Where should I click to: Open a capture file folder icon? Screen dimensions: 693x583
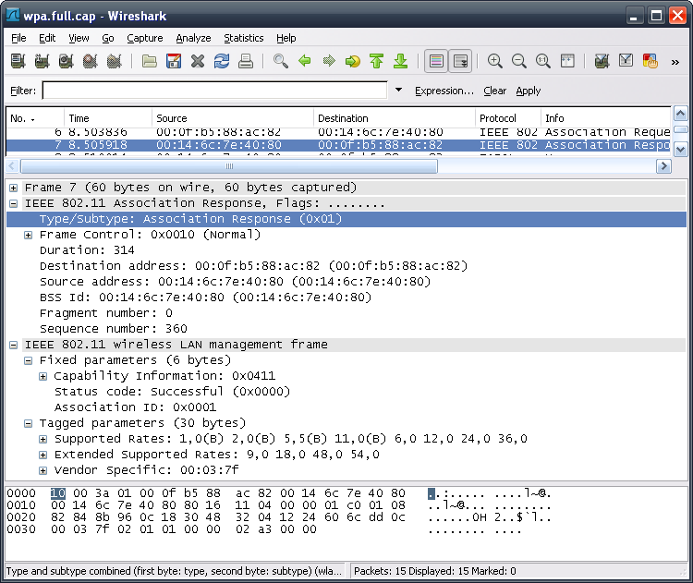click(x=150, y=61)
